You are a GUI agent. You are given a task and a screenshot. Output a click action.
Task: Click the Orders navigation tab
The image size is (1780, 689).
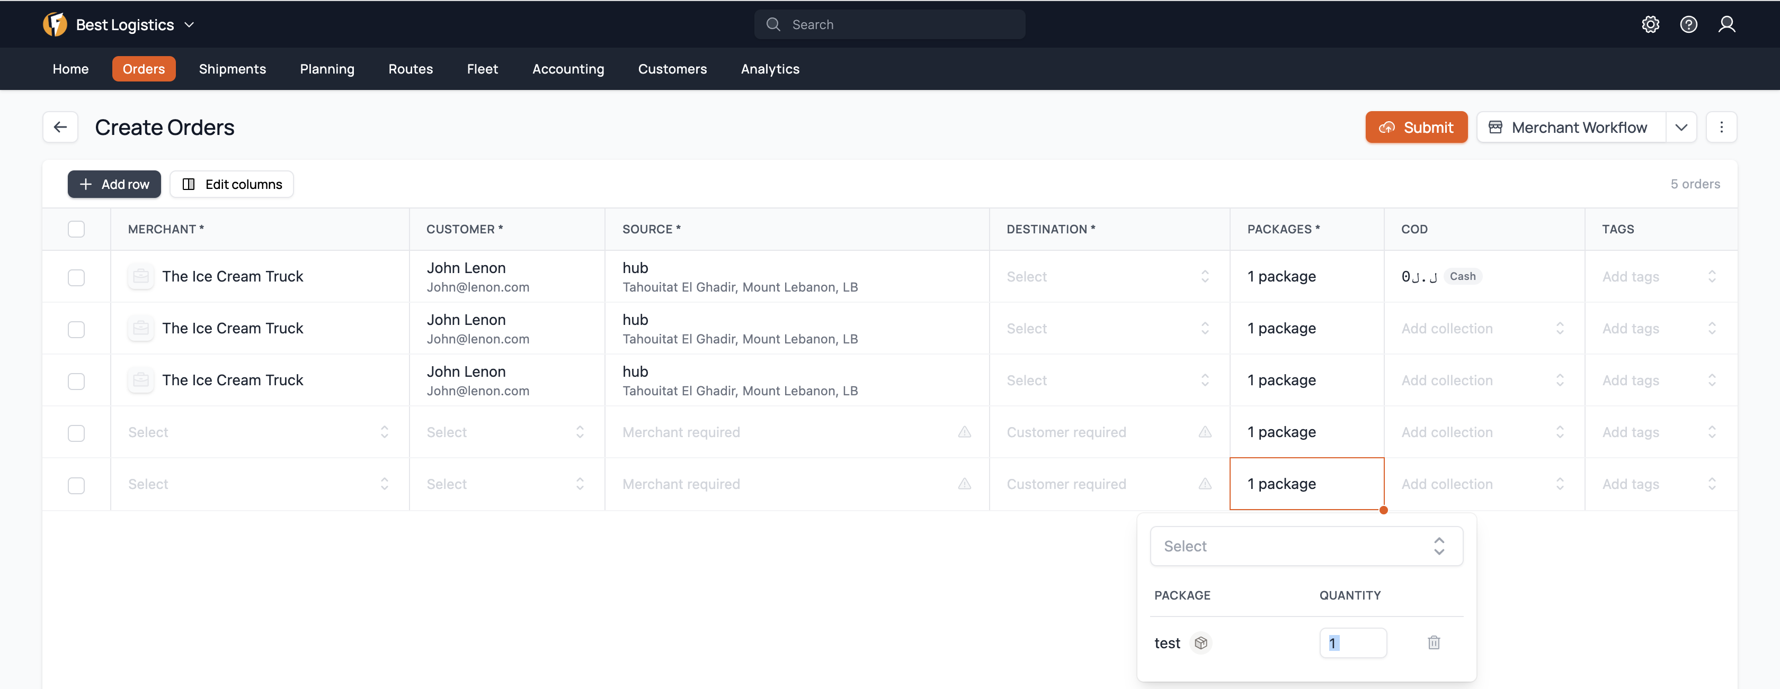coord(143,68)
